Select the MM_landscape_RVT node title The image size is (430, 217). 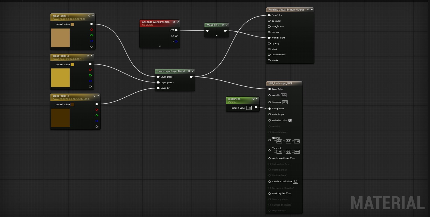click(280, 84)
